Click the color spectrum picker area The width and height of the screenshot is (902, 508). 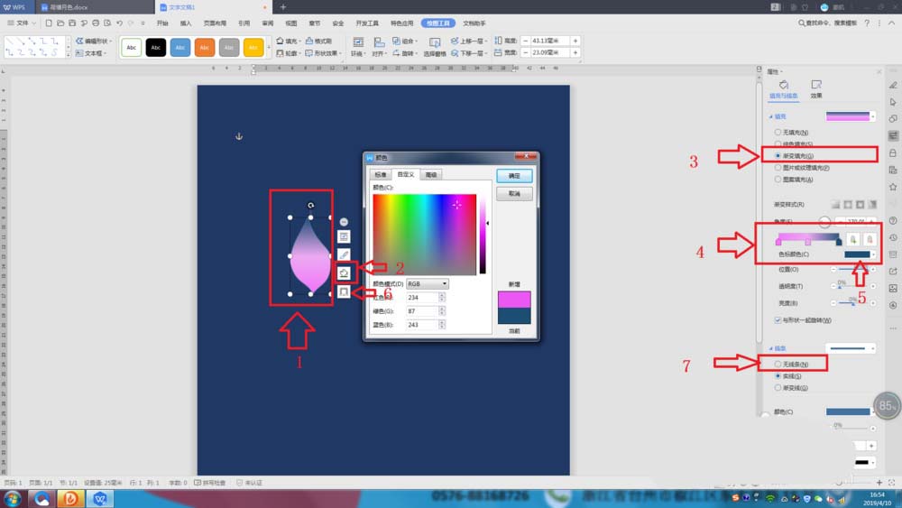point(425,235)
